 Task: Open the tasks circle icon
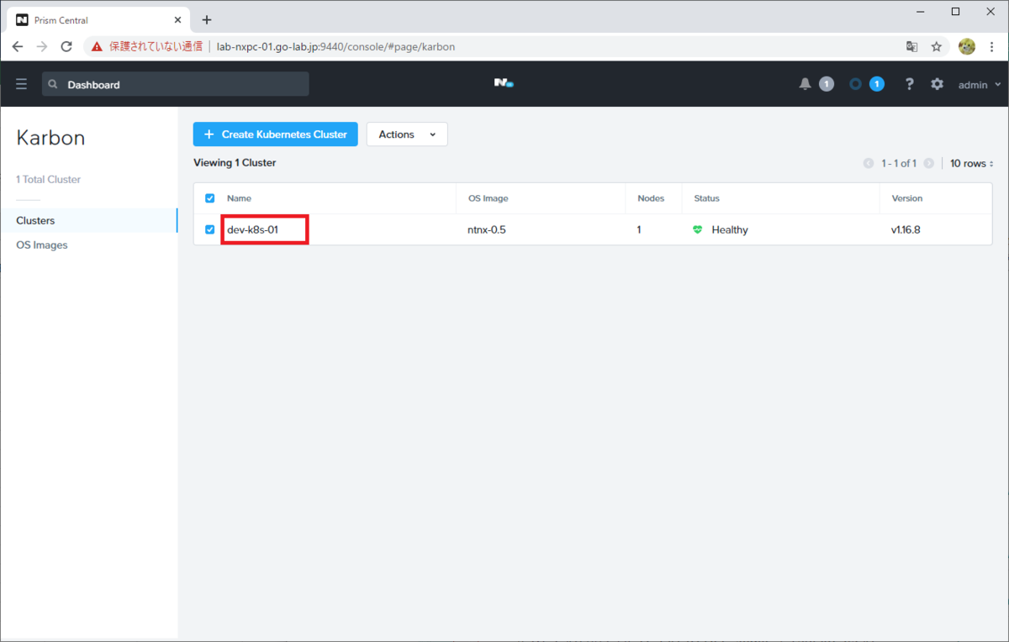pyautogui.click(x=855, y=84)
